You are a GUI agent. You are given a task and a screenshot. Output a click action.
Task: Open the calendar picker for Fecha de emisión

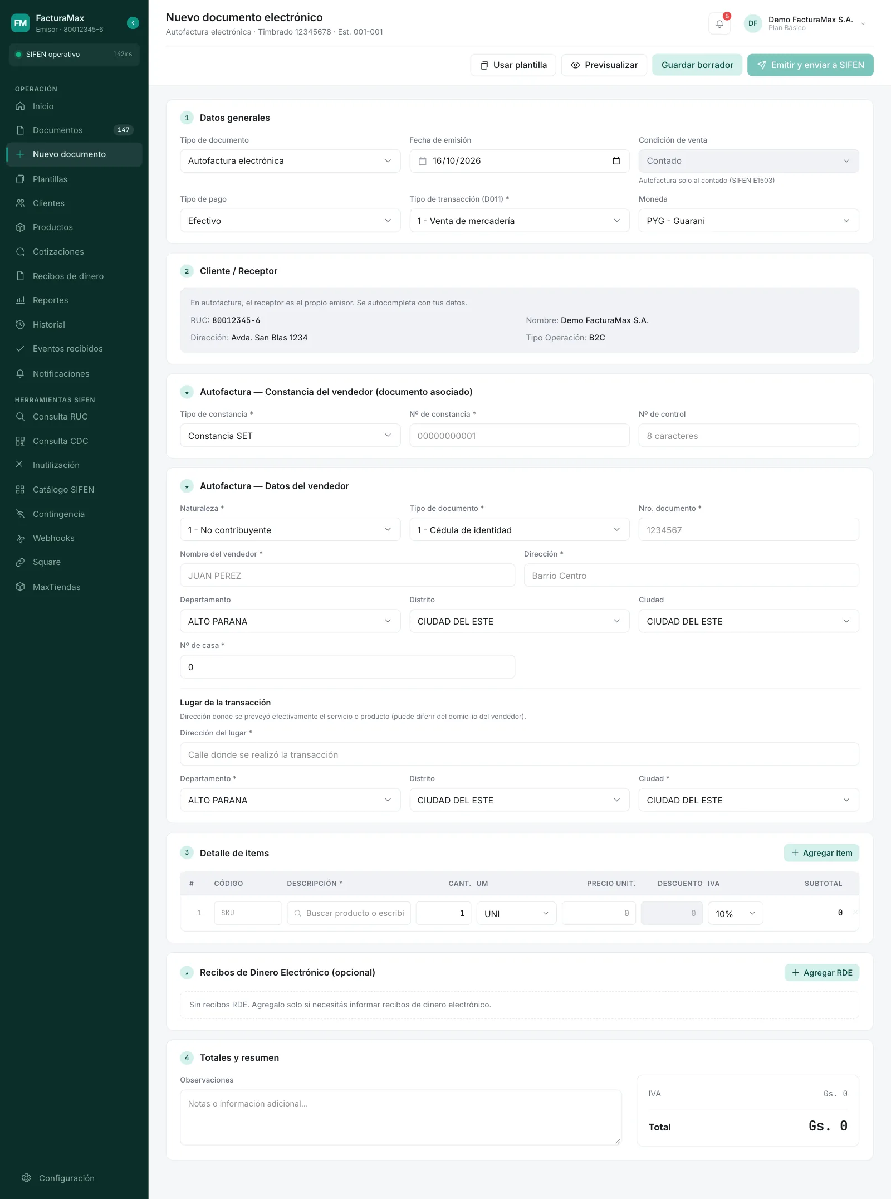coord(616,160)
